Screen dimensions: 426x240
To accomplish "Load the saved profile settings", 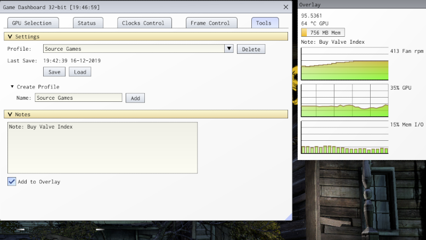I will pos(80,72).
